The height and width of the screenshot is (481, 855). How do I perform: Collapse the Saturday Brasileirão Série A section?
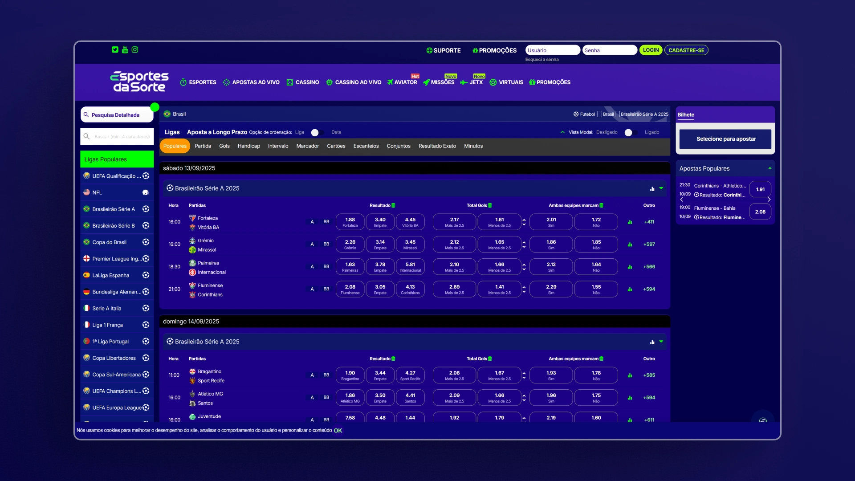tap(661, 188)
